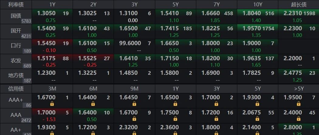Image resolution: width=319 pixels, height=135 pixels.
Task: Click lock icon under AAA+ 3M 1.6700
Action: 52,104
